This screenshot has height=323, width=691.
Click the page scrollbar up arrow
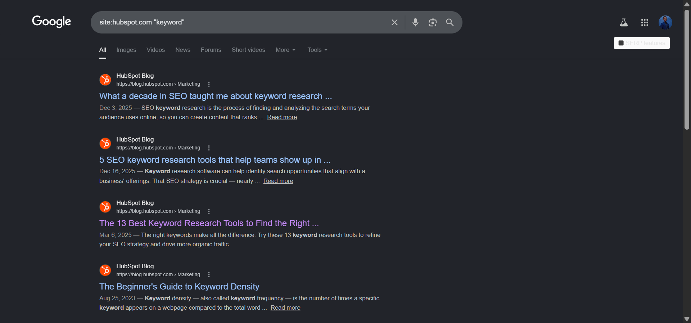click(687, 4)
